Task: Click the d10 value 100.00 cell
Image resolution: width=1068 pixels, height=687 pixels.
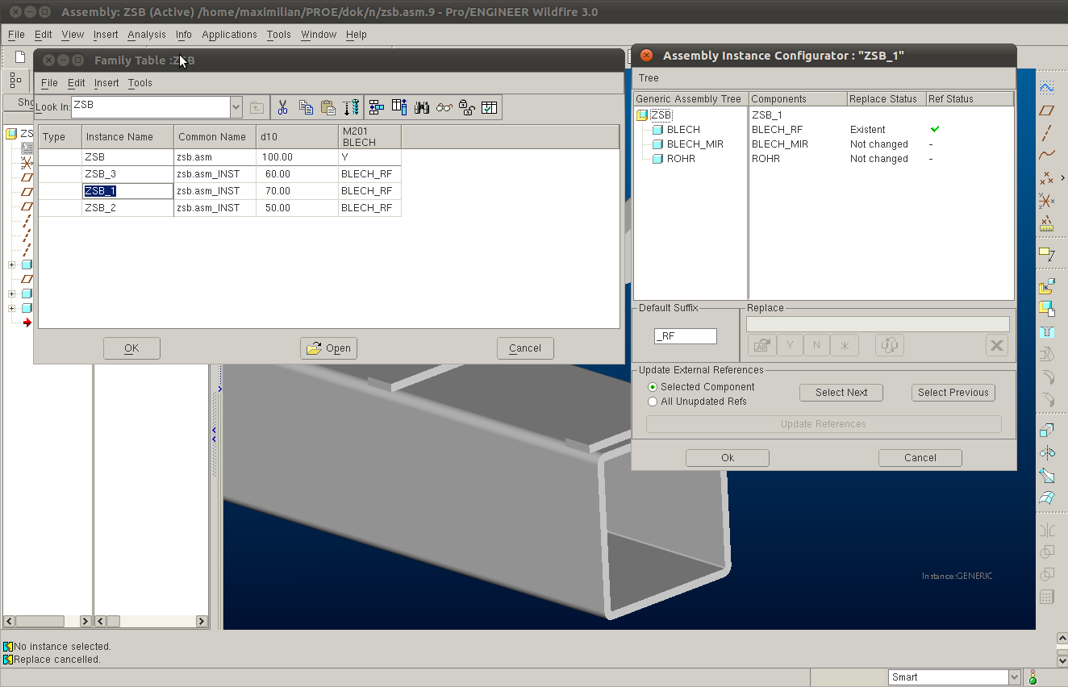Action: click(297, 157)
